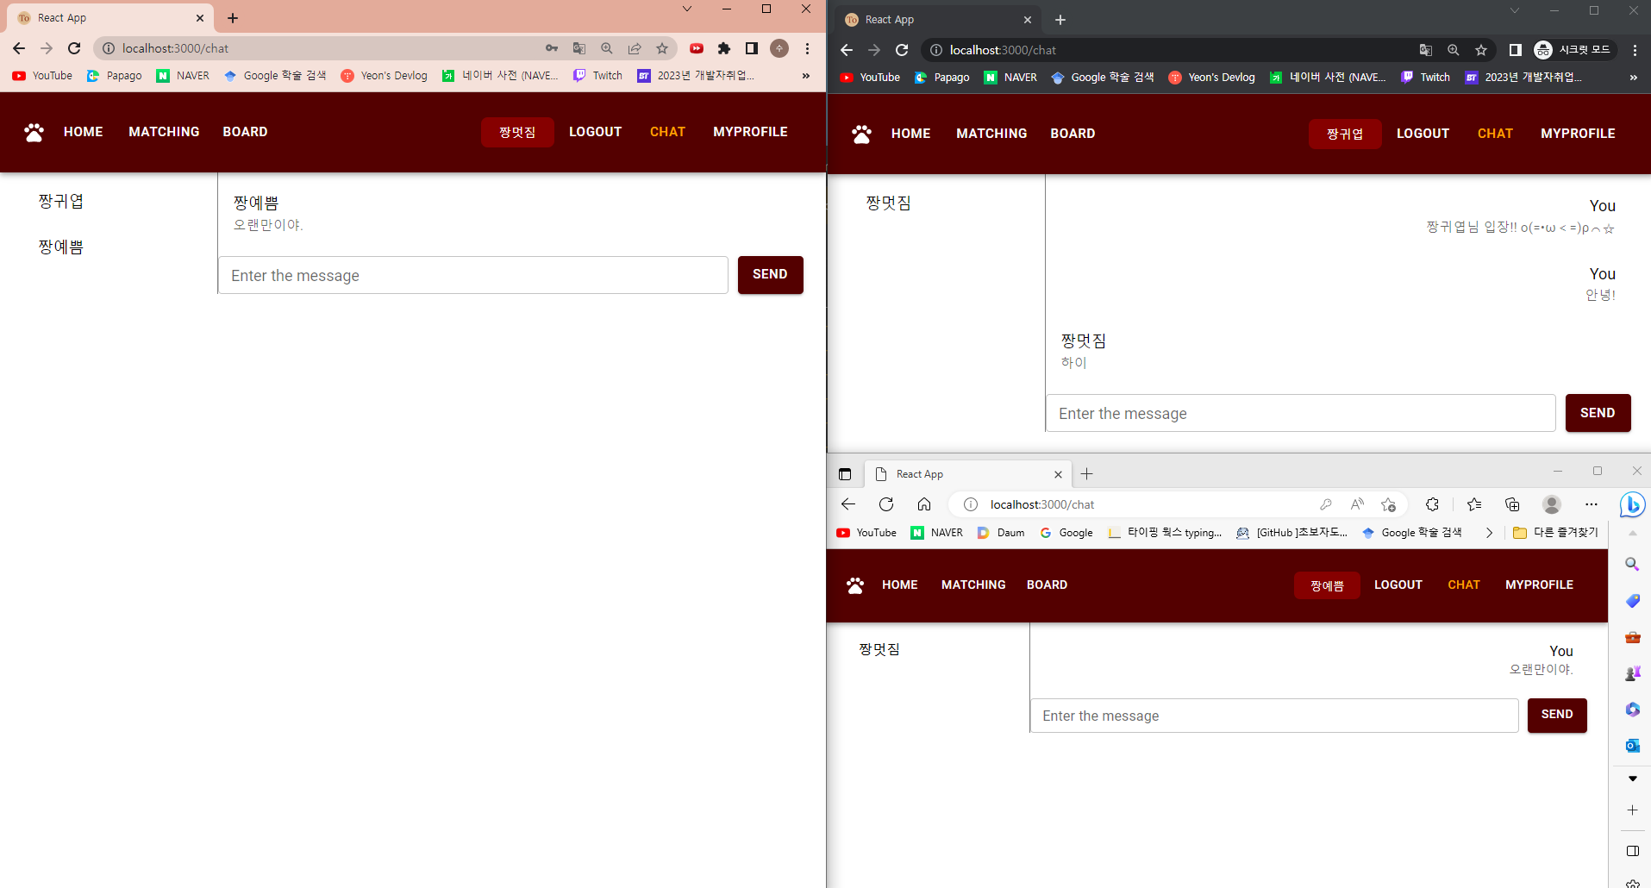The image size is (1651, 888).
Task: Click the incognito mode badge (시크릿 모드)
Action: tap(1573, 50)
